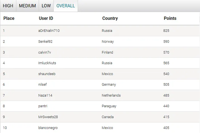
Task: Click the Country column header
Action: click(x=110, y=18)
